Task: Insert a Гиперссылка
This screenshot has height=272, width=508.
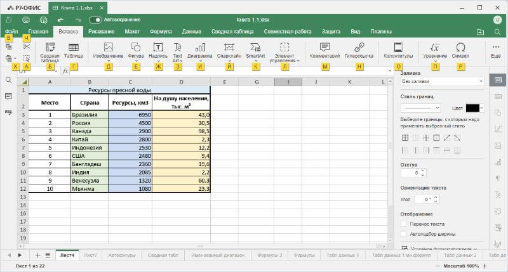Action: coord(359,51)
